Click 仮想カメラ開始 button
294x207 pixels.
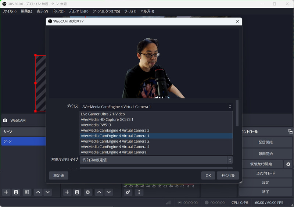click(x=261, y=164)
